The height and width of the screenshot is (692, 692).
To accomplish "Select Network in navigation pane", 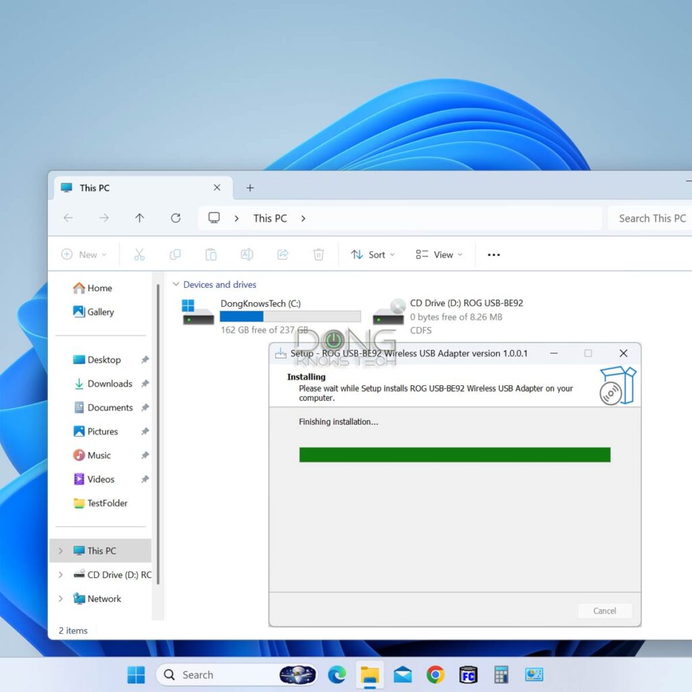I will click(101, 599).
